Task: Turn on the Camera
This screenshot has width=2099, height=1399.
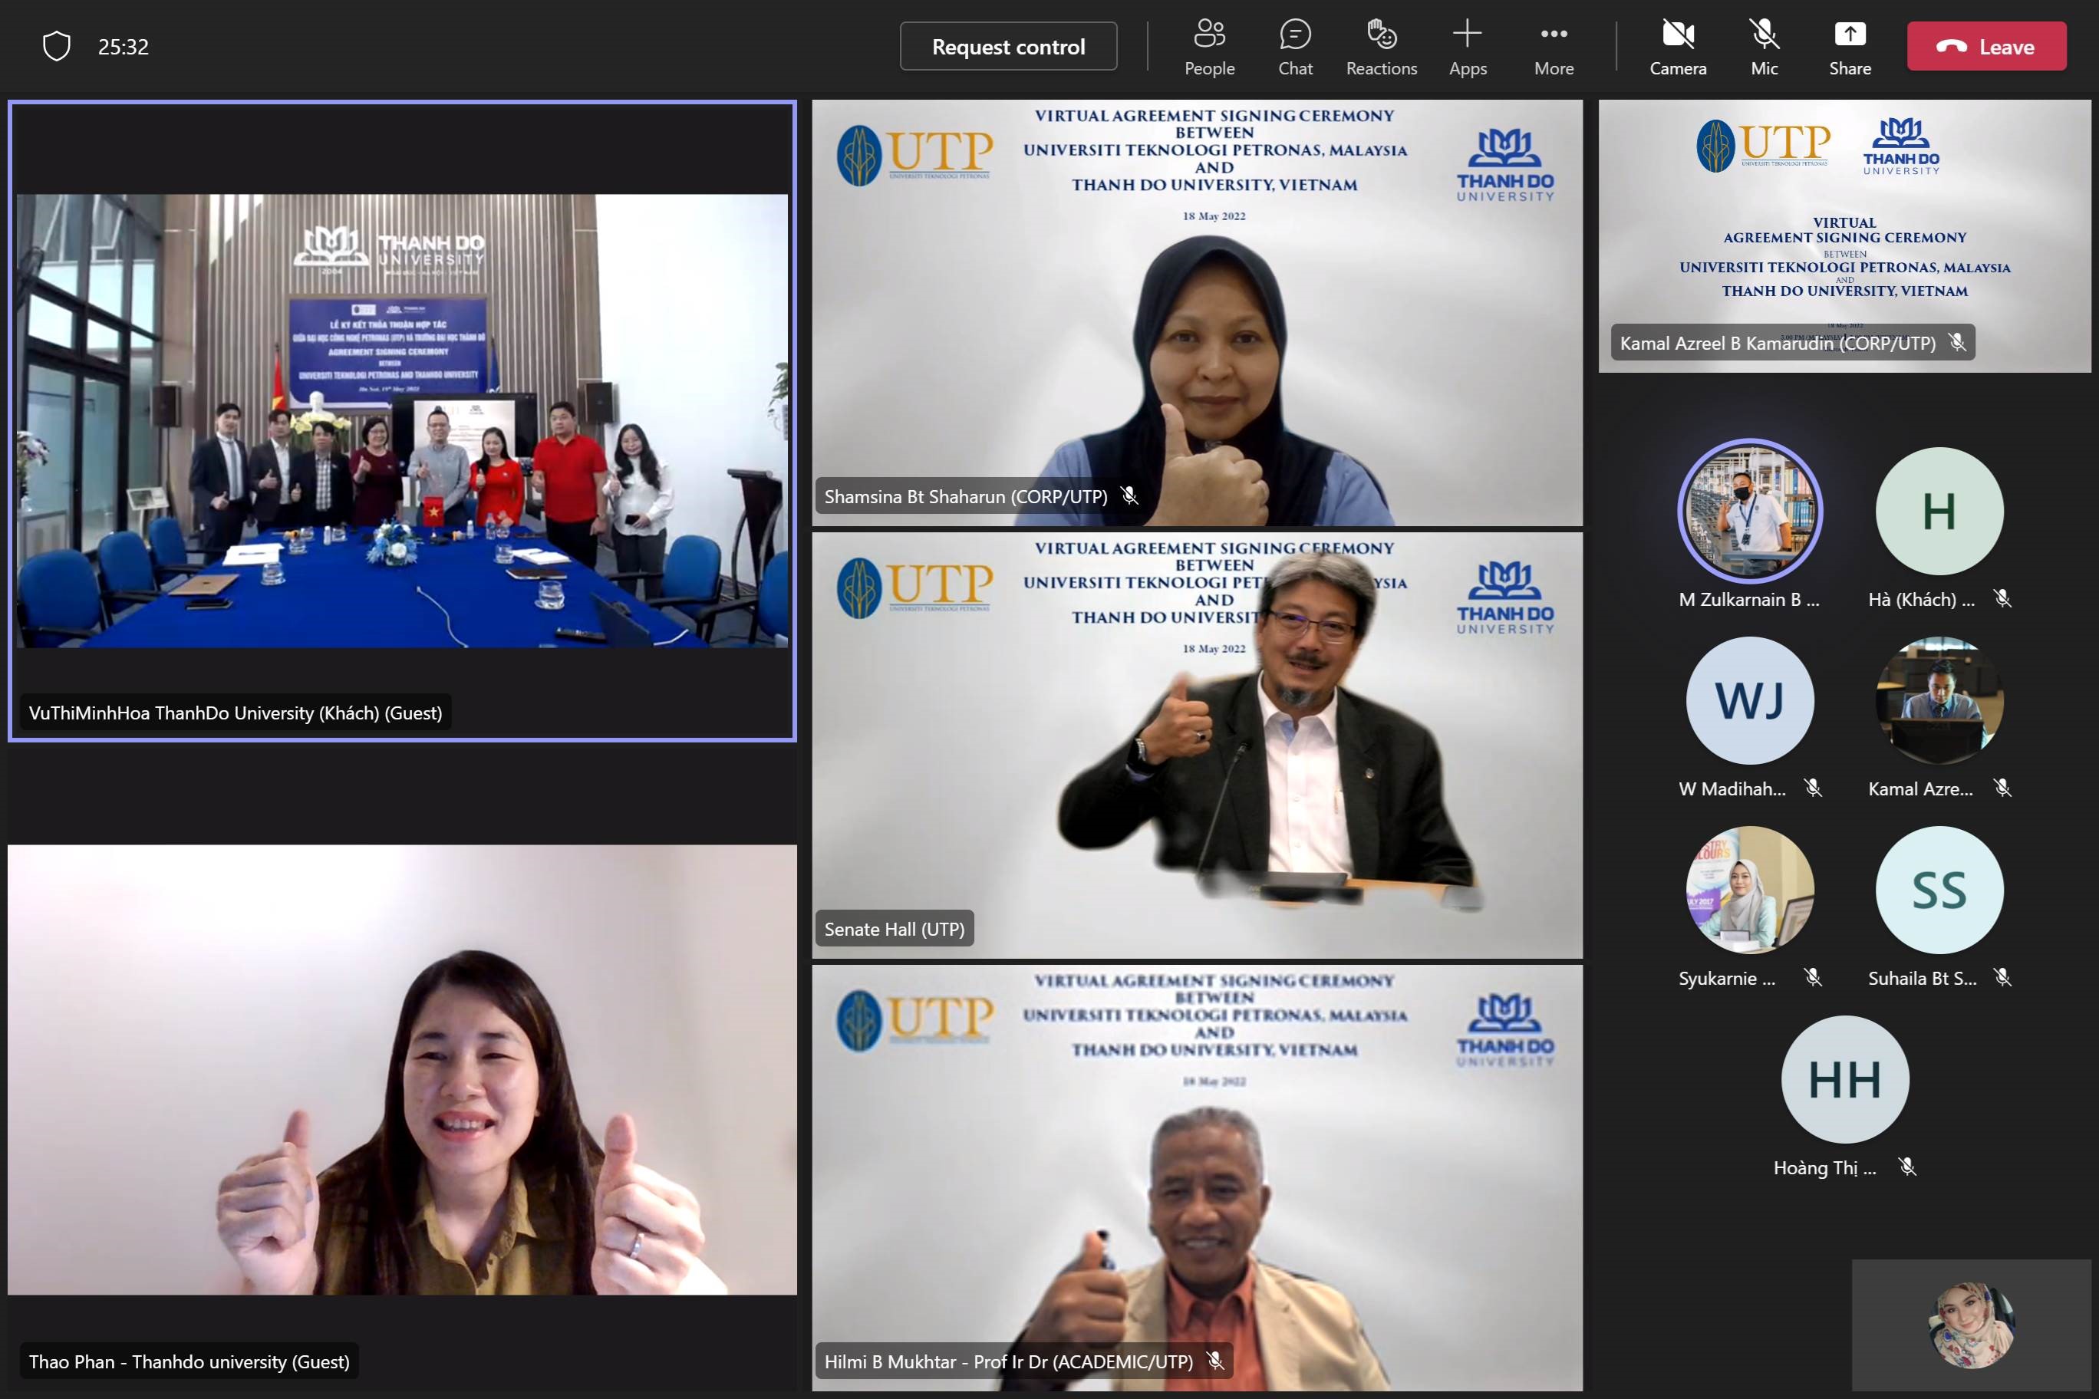Action: [x=1678, y=46]
